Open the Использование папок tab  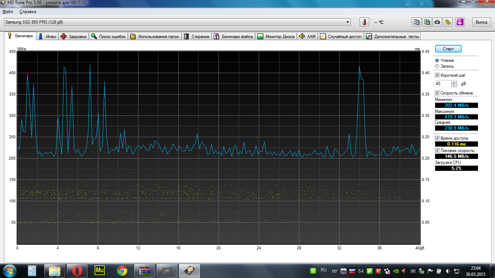[x=155, y=37]
